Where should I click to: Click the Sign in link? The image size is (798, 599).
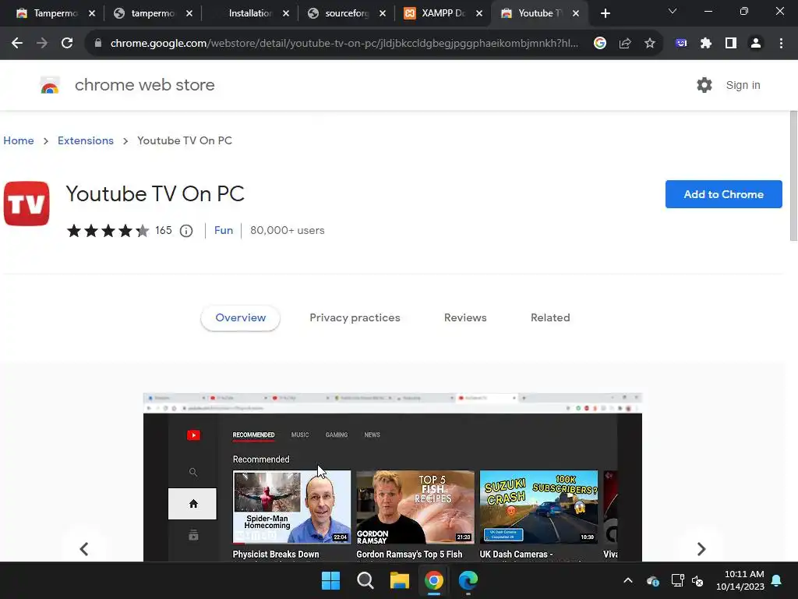coord(743,85)
